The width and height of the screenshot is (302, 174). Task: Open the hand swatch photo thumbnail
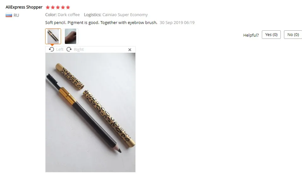71,36
